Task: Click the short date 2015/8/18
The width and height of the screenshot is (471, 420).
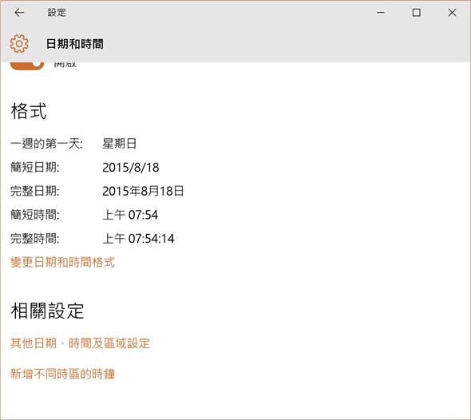Action: click(131, 168)
